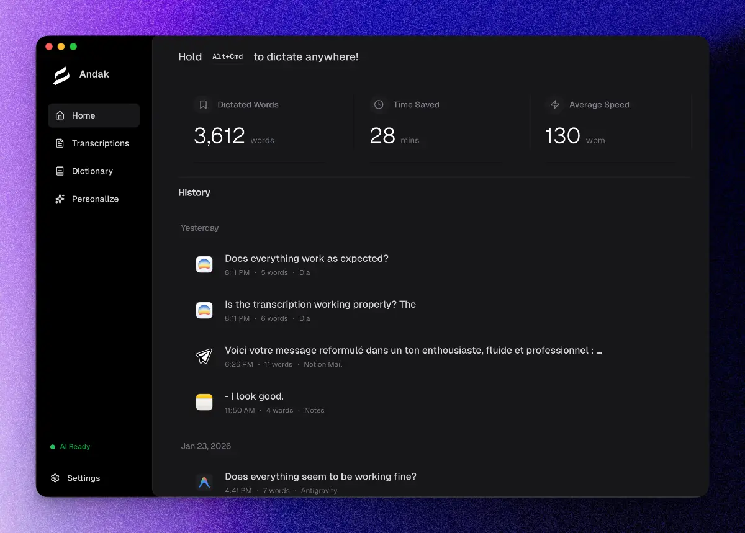This screenshot has width=745, height=533.
Task: Open the Dictionary section
Action: coord(93,171)
